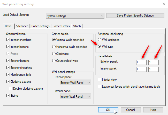Select Horizontal walls extended option

[54, 47]
